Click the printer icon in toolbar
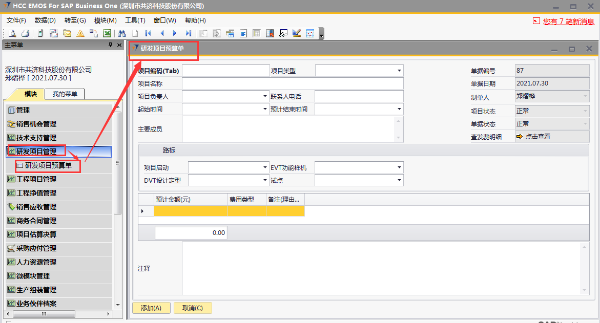Screen dimensions: 600x323 (x=26, y=33)
